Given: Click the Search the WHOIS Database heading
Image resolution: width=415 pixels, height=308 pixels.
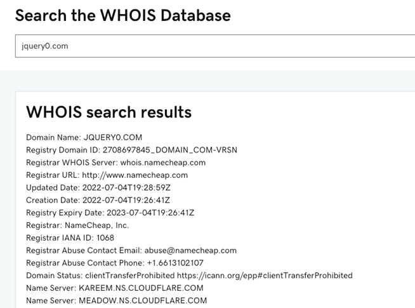Looking at the screenshot, I should tap(123, 15).
